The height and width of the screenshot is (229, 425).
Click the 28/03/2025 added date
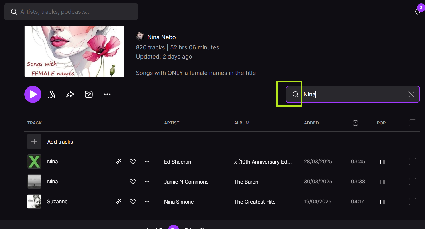click(x=318, y=162)
